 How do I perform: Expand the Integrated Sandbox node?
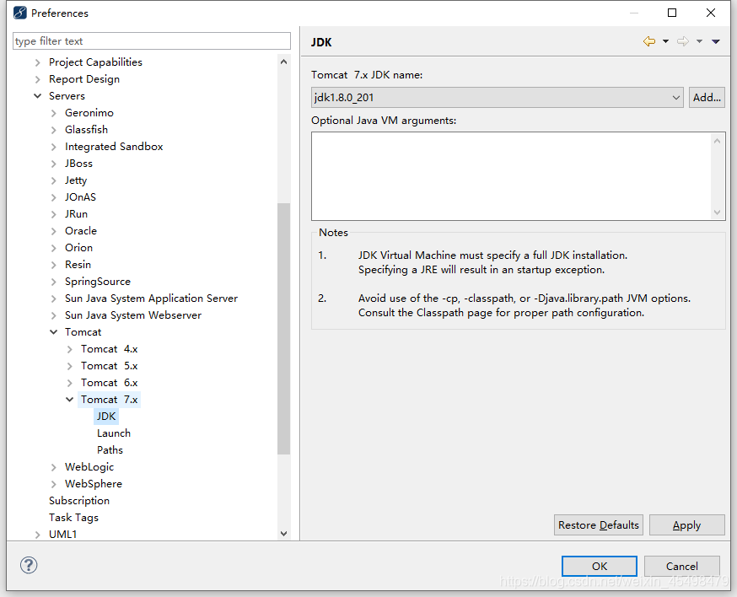coord(54,147)
